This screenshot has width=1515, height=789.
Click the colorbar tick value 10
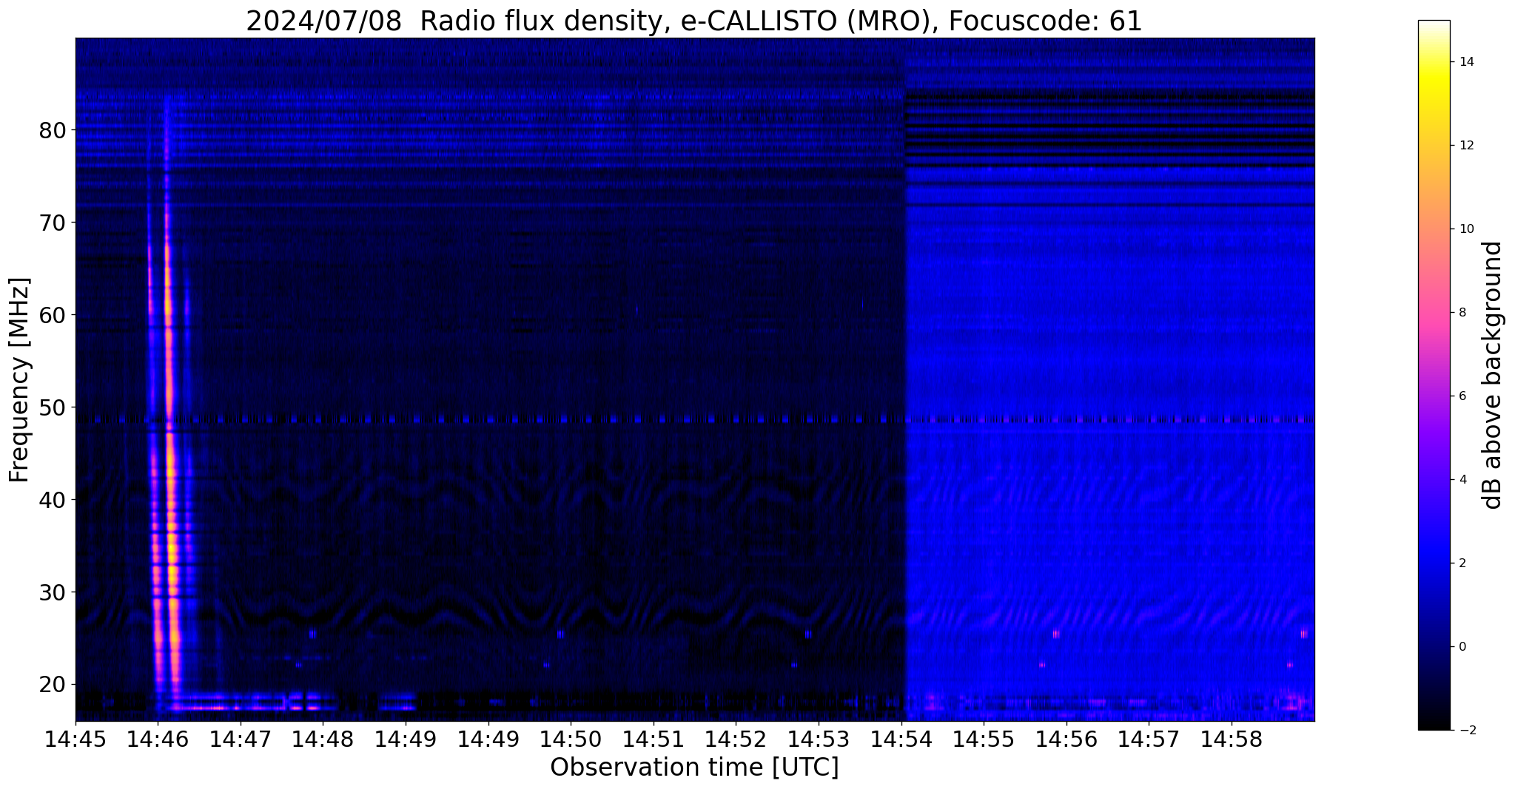coord(1465,229)
